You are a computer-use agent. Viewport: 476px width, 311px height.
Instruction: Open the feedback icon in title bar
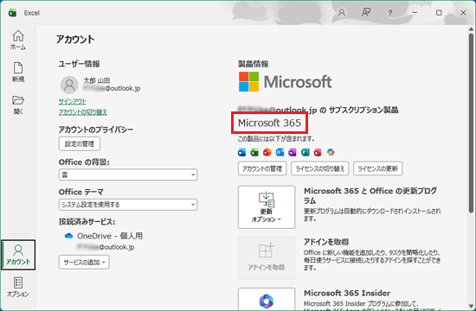[x=366, y=12]
